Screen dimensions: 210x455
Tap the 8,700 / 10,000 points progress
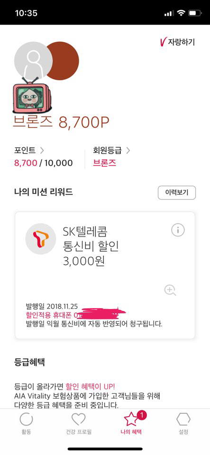tap(44, 163)
